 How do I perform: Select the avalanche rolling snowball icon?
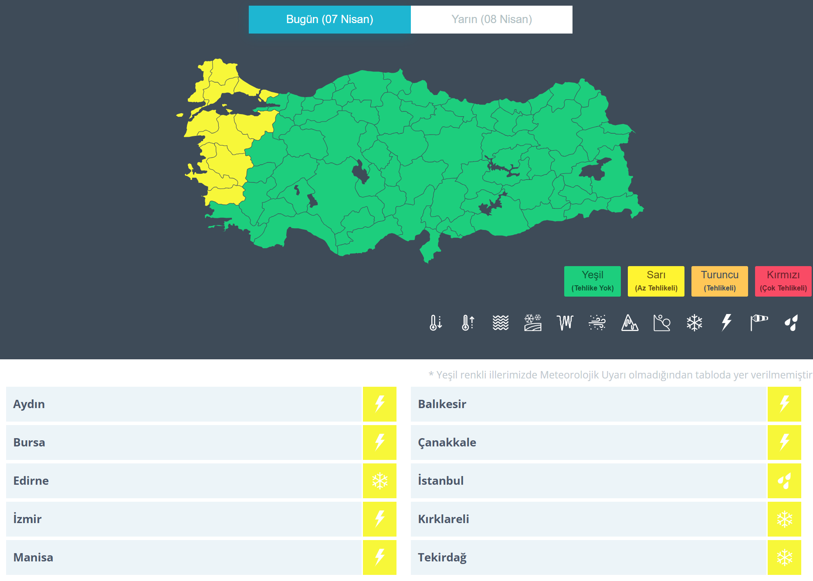point(662,323)
